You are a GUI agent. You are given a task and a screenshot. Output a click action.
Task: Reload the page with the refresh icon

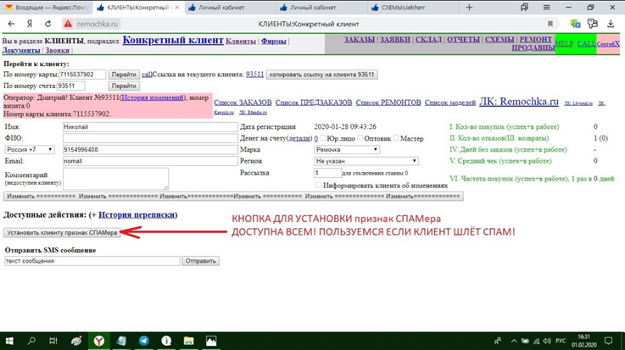(47, 24)
